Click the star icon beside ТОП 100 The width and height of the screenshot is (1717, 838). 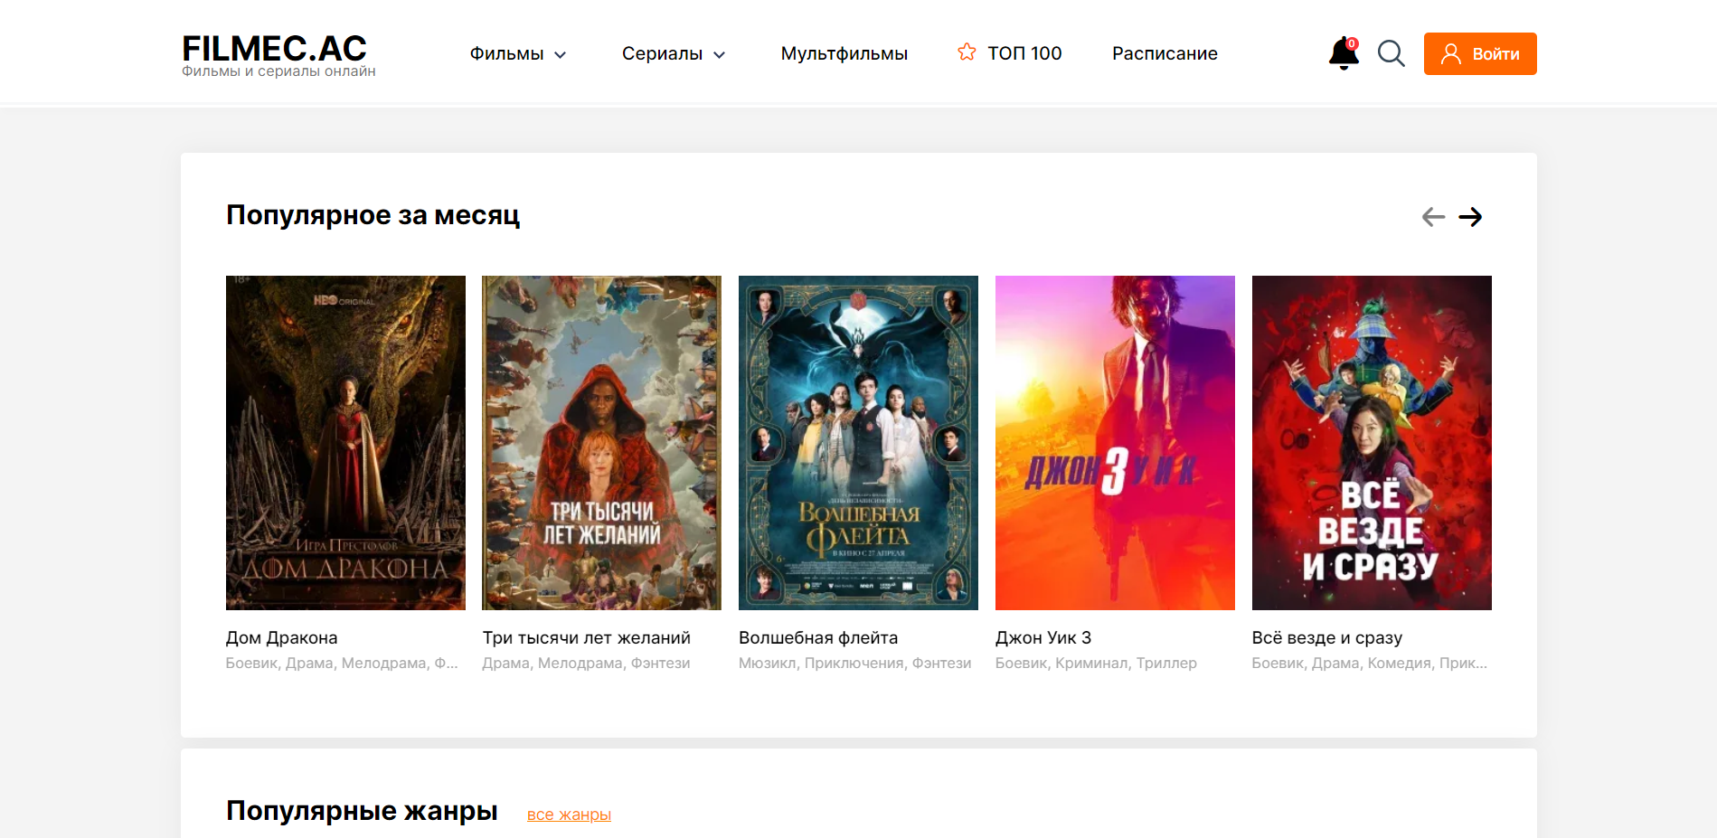coord(967,52)
